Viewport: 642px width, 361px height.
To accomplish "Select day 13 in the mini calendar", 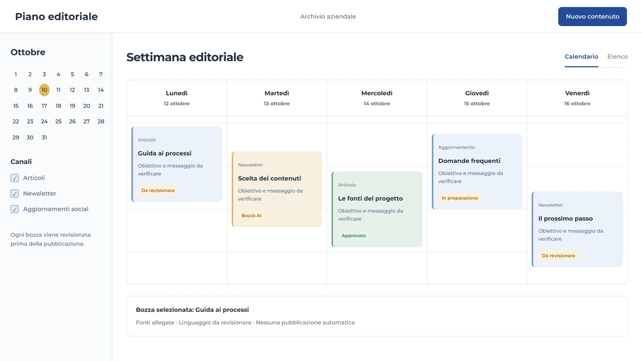I will tap(87, 90).
